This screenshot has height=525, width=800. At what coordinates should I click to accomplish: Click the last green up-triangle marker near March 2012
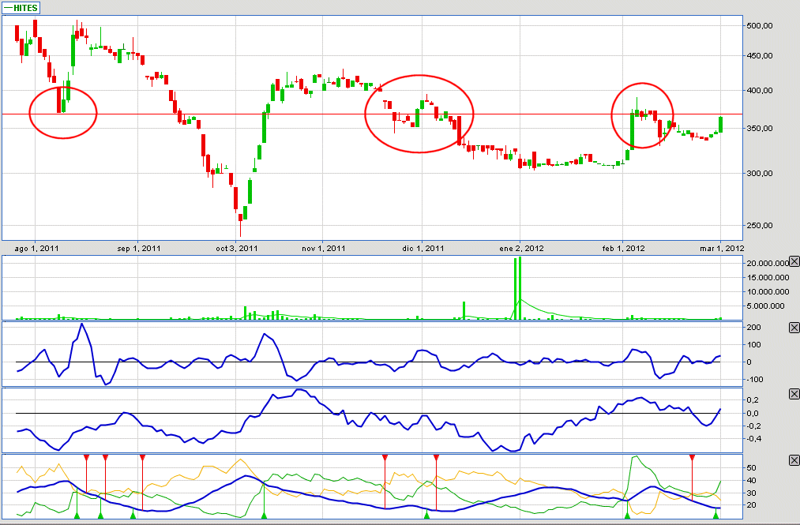(715, 516)
